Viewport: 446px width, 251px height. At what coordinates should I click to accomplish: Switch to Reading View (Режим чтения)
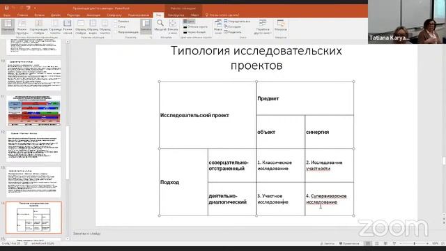[x=68, y=27]
